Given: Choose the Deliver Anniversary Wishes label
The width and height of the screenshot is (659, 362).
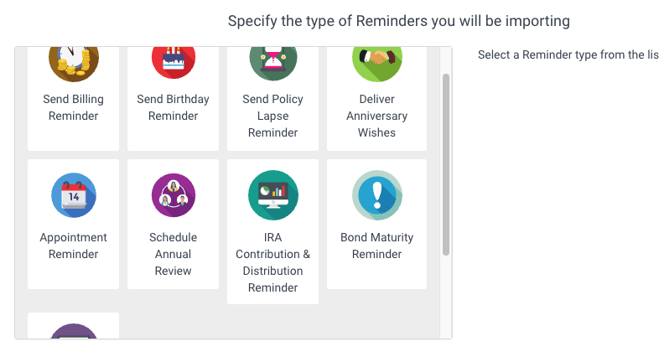Looking at the screenshot, I should pos(377,116).
